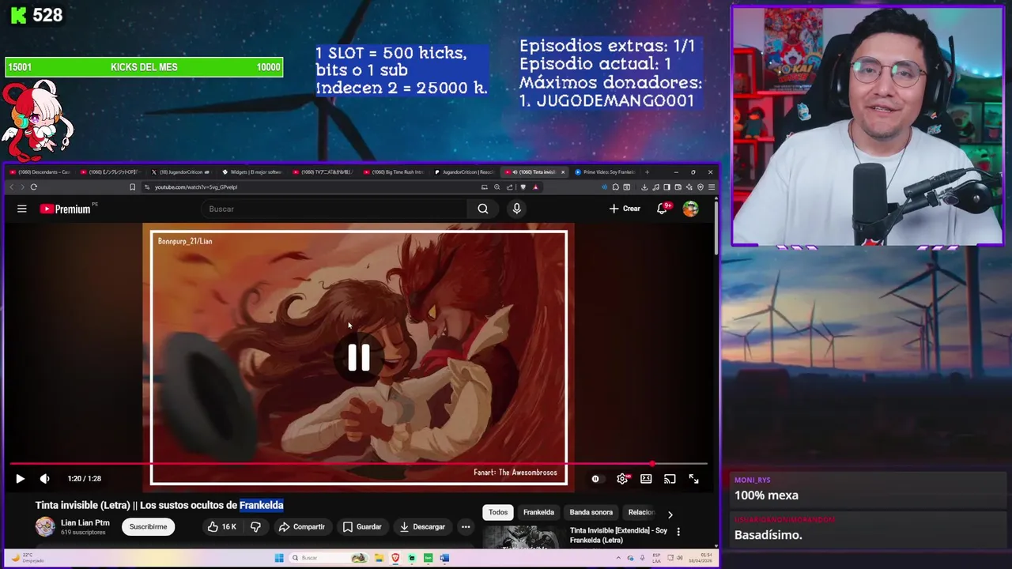The height and width of the screenshot is (569, 1012).
Task: Open the Windows Start button
Action: [279, 558]
